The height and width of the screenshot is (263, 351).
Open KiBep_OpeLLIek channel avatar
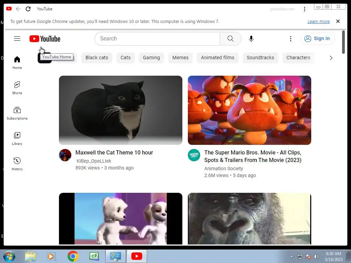[65, 155]
